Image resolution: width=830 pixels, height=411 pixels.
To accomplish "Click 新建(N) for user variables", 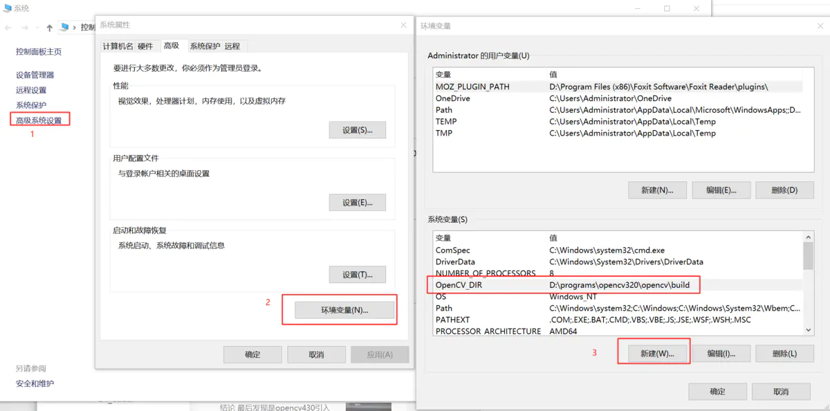I will pyautogui.click(x=657, y=190).
